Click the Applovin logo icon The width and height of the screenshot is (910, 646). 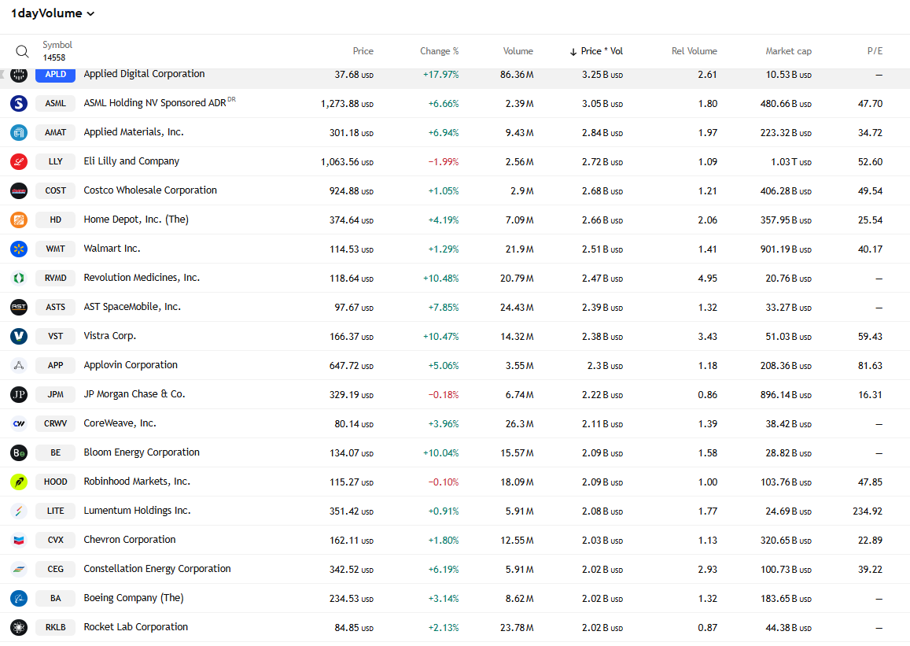[x=19, y=365]
